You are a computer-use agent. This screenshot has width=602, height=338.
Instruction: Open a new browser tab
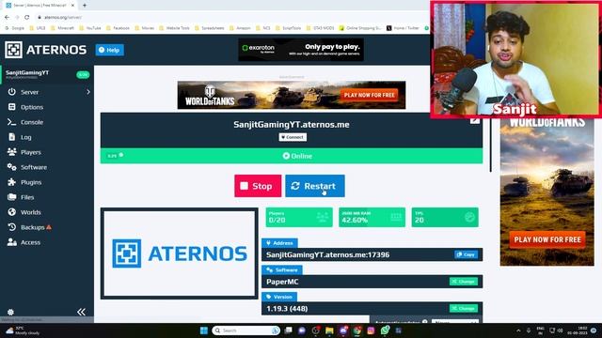pos(85,6)
